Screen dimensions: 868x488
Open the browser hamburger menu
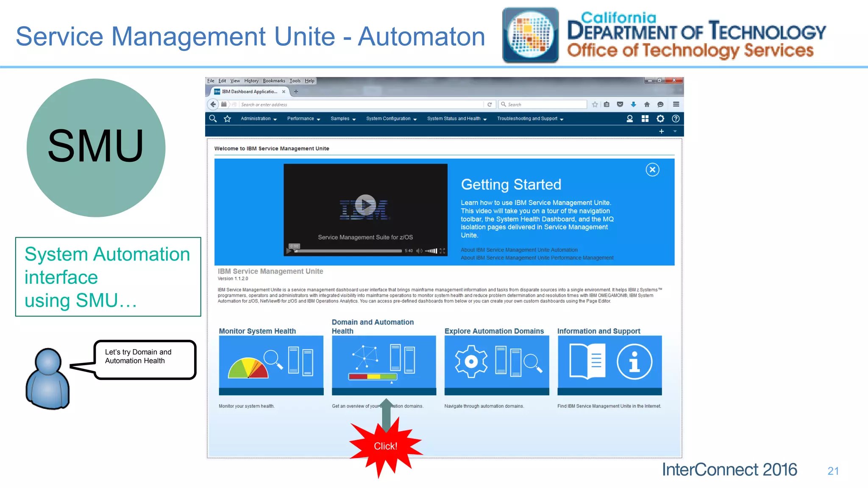tap(676, 104)
